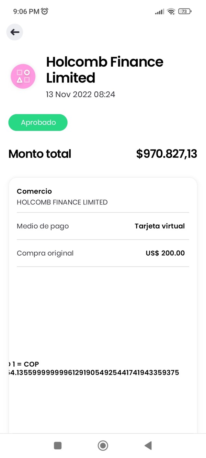Screen dimensions: 206x458
Task: Tap the battery level indicator
Action: [185, 12]
